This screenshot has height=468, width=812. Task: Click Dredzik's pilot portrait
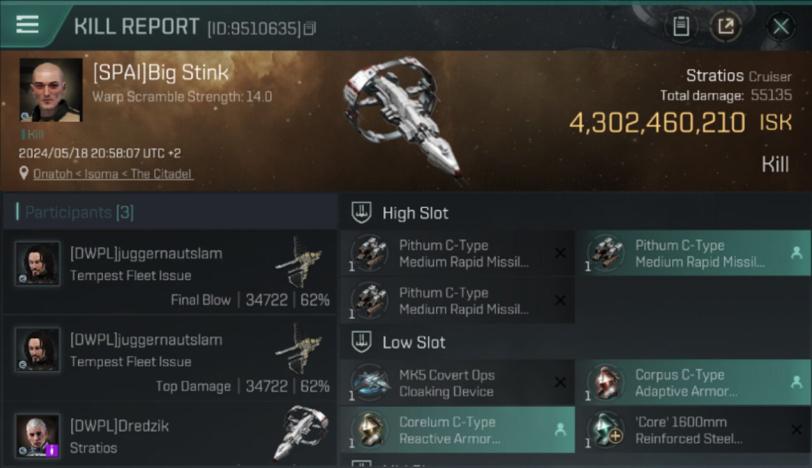[x=37, y=435]
